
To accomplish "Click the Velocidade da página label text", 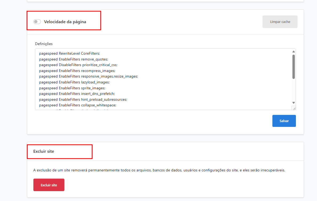I will (x=65, y=22).
